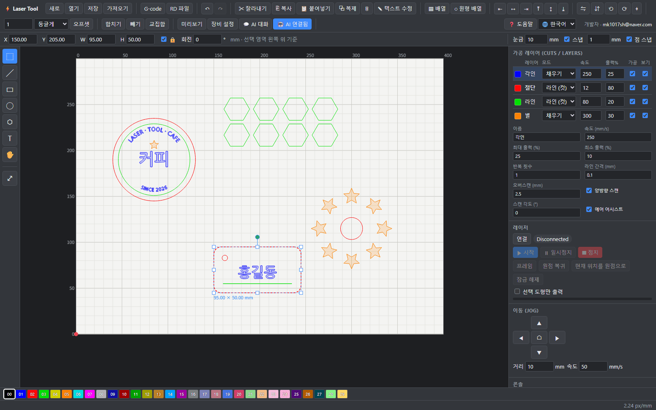Click the 프레임 frame button
The width and height of the screenshot is (656, 410).
tap(525, 266)
